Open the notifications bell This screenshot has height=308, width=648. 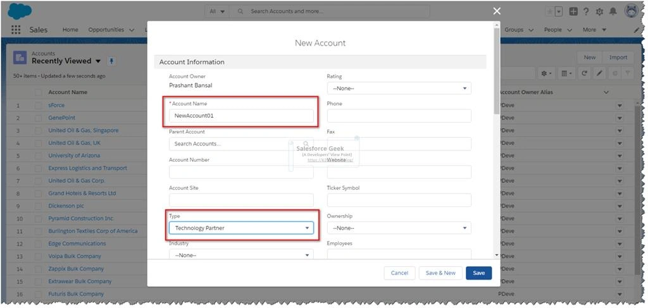click(613, 11)
